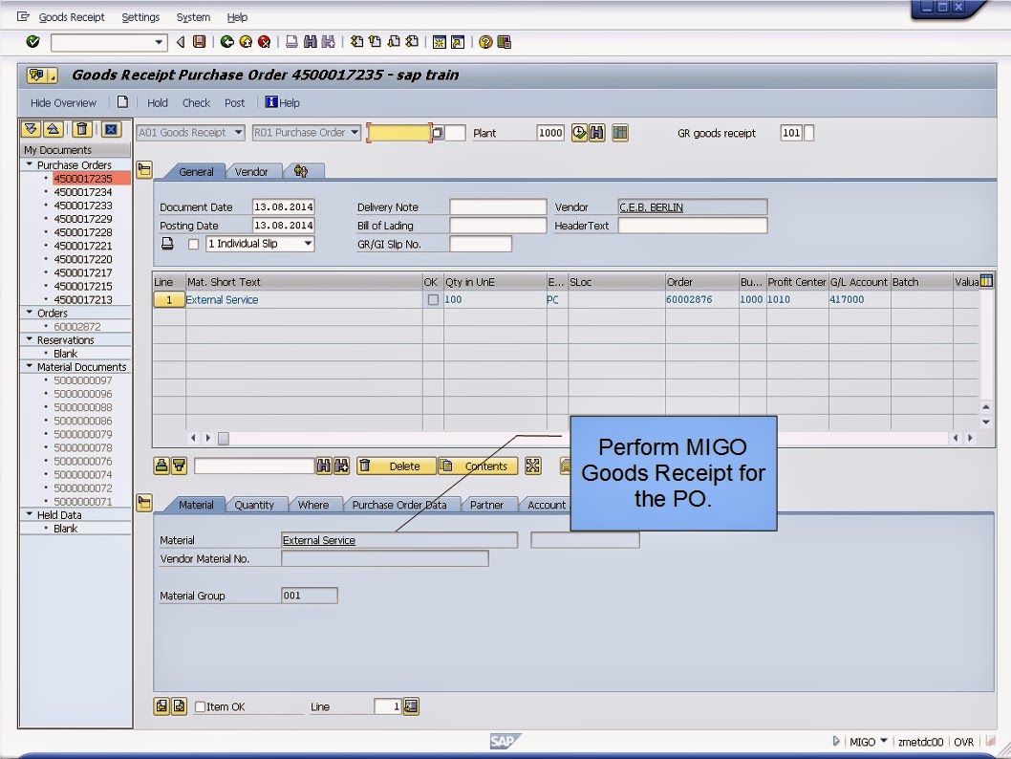Collapse the Purchase Orders tree node
The image size is (1011, 759).
click(x=31, y=164)
